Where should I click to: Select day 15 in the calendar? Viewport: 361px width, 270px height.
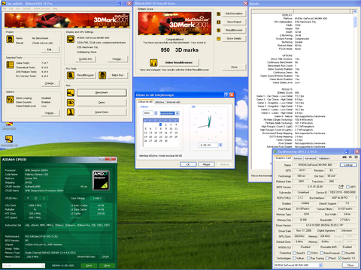[161, 133]
